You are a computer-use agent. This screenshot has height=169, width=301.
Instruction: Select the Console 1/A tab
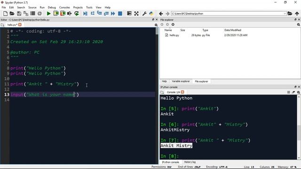[x=173, y=92]
